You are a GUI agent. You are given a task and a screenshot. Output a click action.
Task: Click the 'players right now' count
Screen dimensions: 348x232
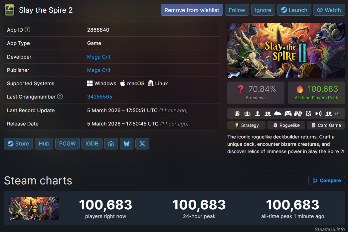pyautogui.click(x=105, y=205)
